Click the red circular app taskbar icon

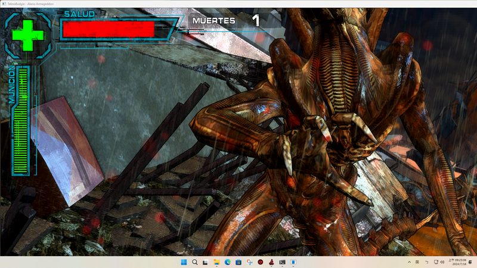261,262
